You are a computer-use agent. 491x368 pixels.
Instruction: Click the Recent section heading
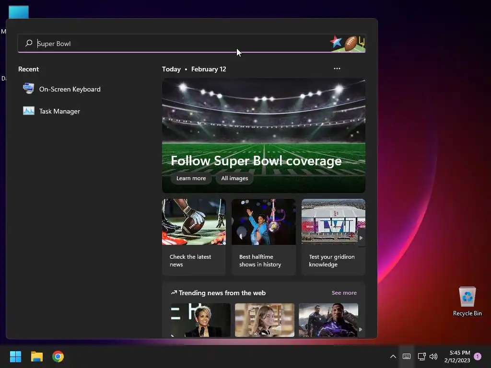point(28,69)
